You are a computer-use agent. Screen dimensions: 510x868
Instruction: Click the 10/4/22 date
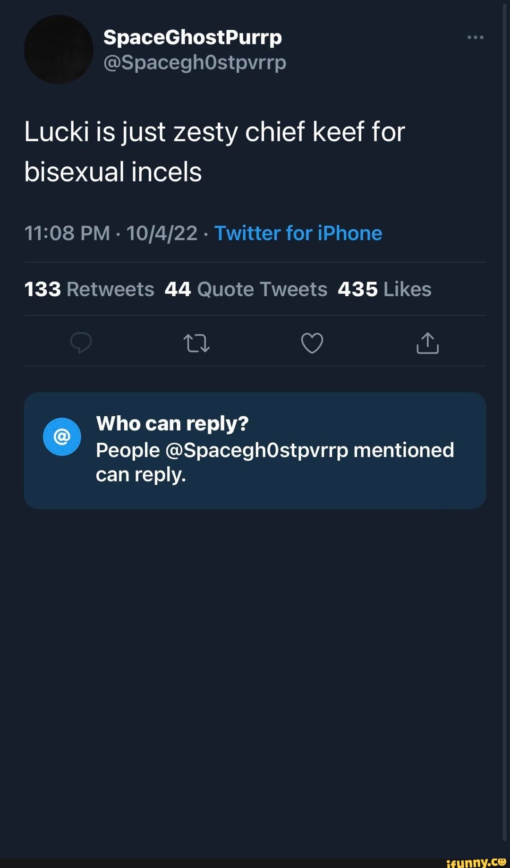[161, 233]
